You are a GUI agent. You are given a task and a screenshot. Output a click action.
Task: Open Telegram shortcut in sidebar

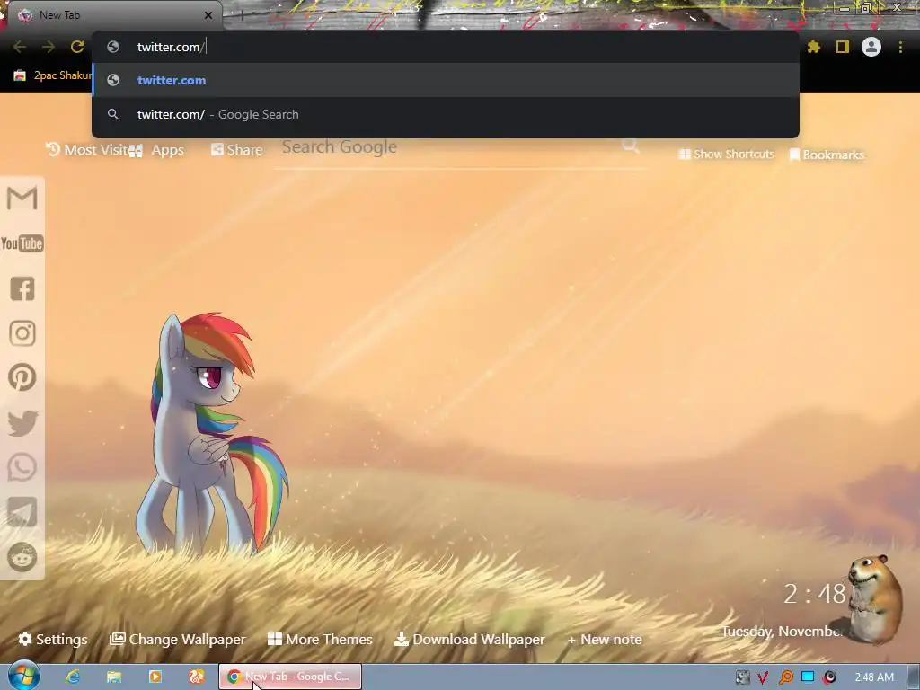[x=22, y=512]
